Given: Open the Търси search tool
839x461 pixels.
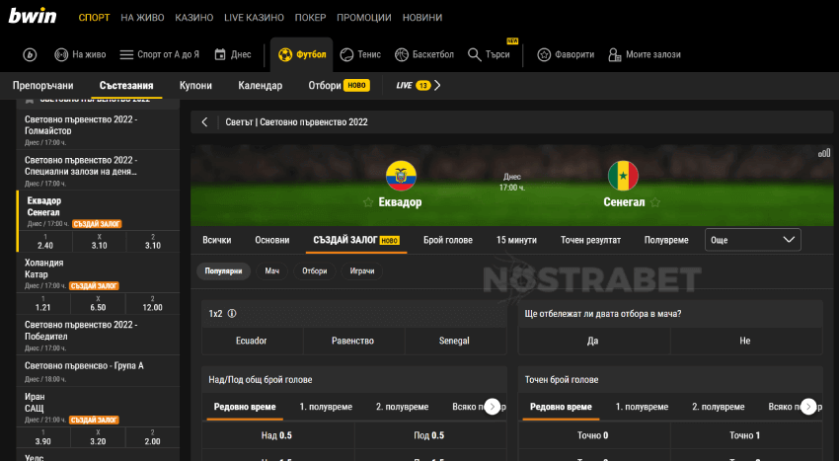Looking at the screenshot, I should [x=489, y=54].
